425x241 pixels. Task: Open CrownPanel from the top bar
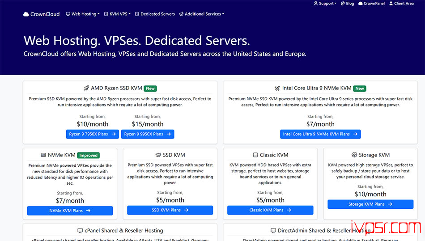(372, 4)
